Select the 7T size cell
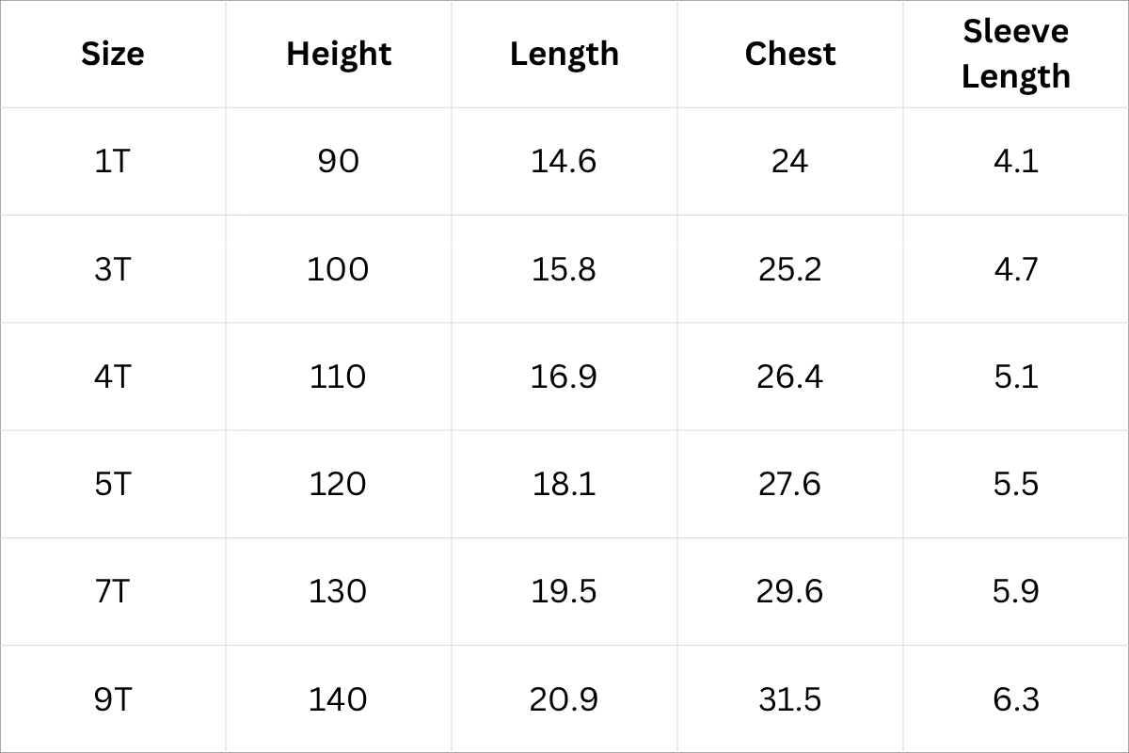This screenshot has height=753, width=1129. (x=113, y=591)
